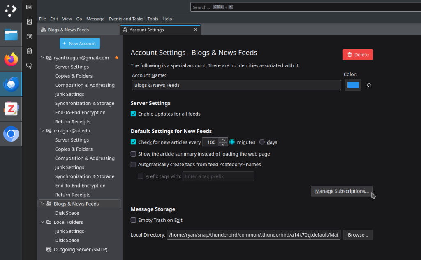This screenshot has width=421, height=260.
Task: Open the Events and Tasks menu
Action: tap(126, 19)
